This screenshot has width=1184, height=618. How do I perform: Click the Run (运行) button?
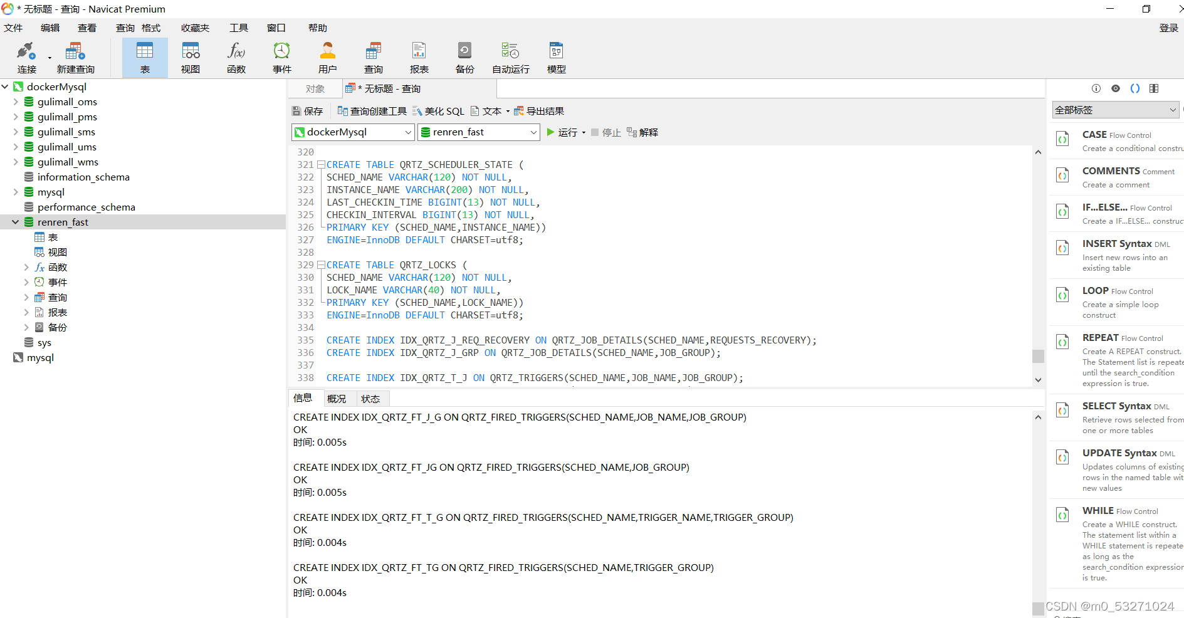(x=562, y=132)
